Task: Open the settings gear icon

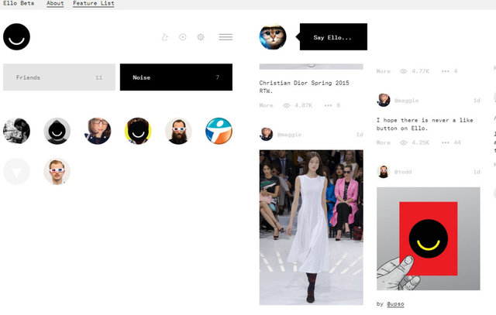Action: [x=201, y=37]
